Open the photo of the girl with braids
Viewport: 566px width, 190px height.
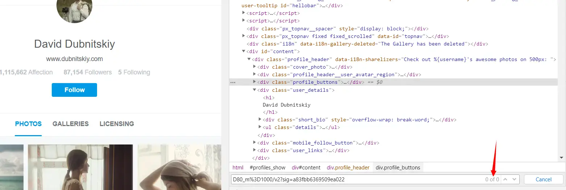click(x=80, y=167)
